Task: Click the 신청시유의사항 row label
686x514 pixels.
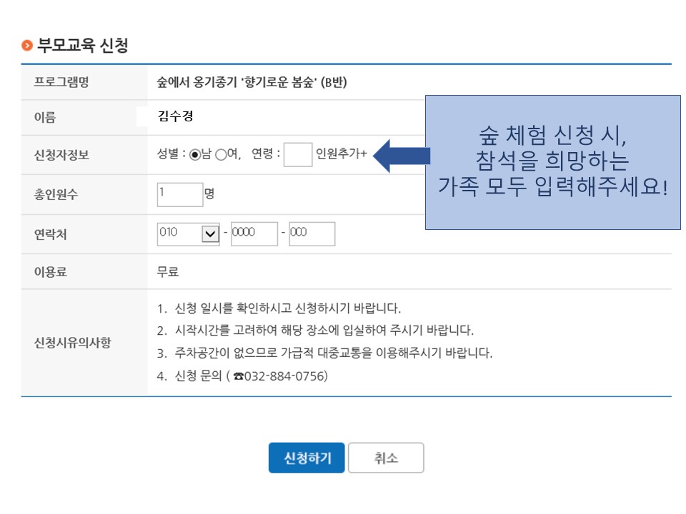Action: point(73,342)
